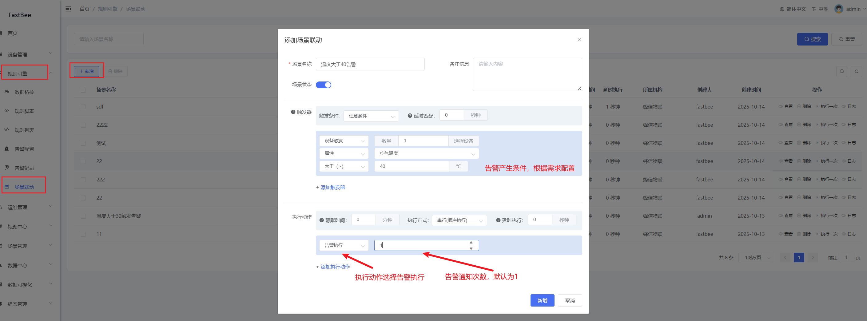The width and height of the screenshot is (867, 321).
Task: Open 告警配置 in the sidebar menu
Action: coord(24,149)
